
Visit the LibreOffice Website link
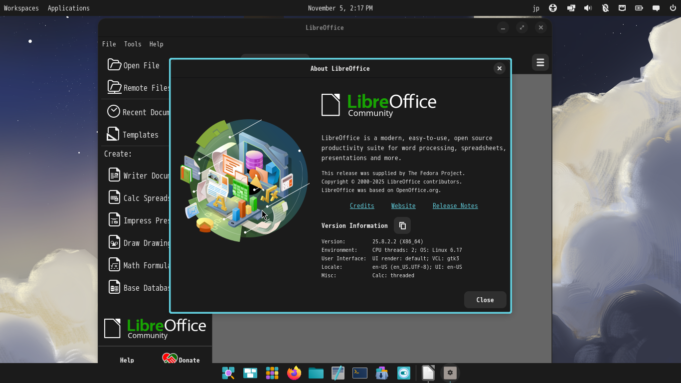click(403, 205)
